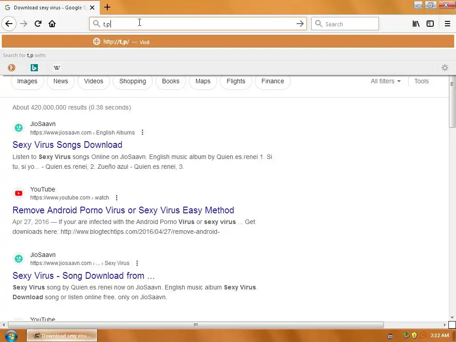Search with Wikipedia engine icon
456x342 pixels.
tap(57, 68)
